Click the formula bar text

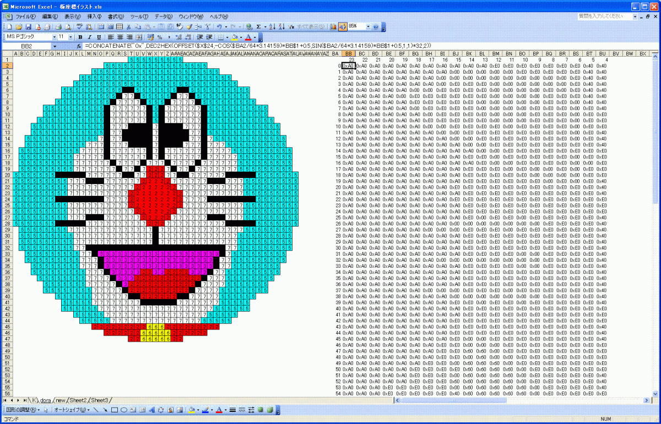pyautogui.click(x=258, y=46)
